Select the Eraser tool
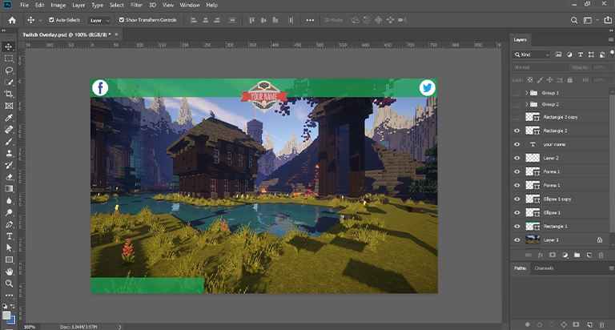 pyautogui.click(x=8, y=177)
